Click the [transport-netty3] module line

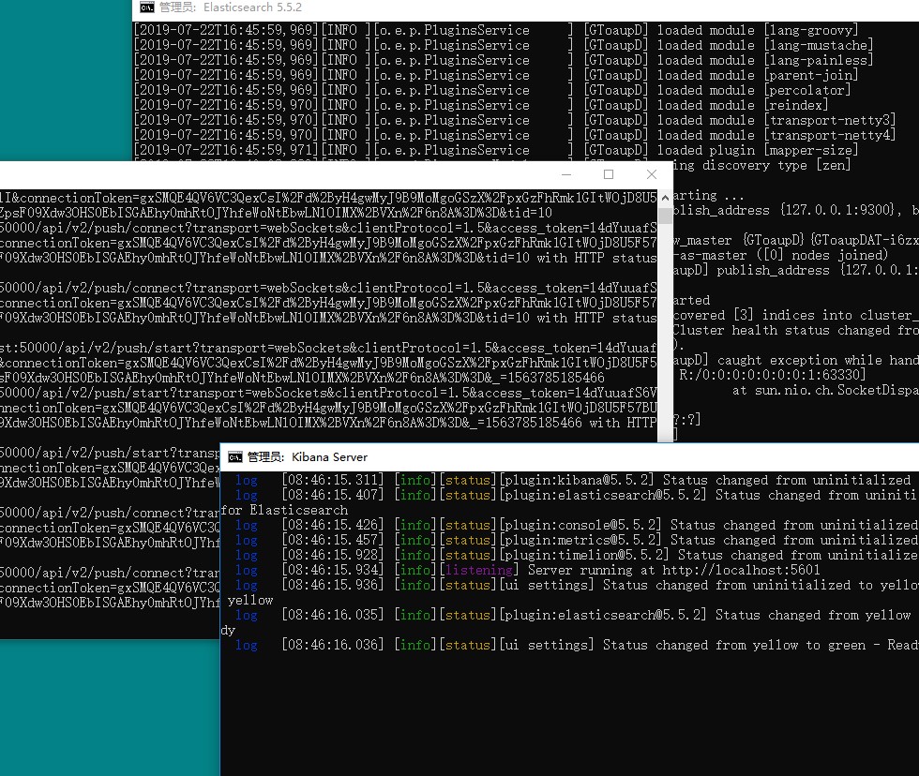pyautogui.click(x=515, y=120)
